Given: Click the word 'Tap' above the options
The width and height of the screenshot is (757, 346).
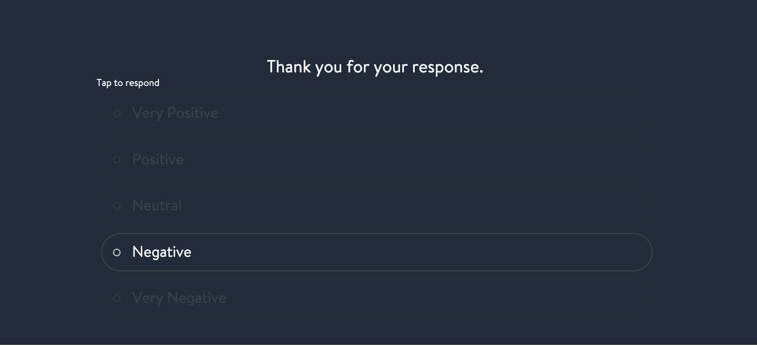Looking at the screenshot, I should pyautogui.click(x=104, y=83).
